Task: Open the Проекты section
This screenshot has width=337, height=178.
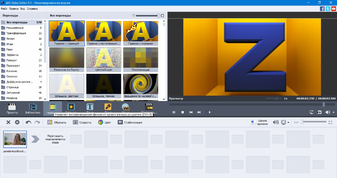Action: click(12, 108)
